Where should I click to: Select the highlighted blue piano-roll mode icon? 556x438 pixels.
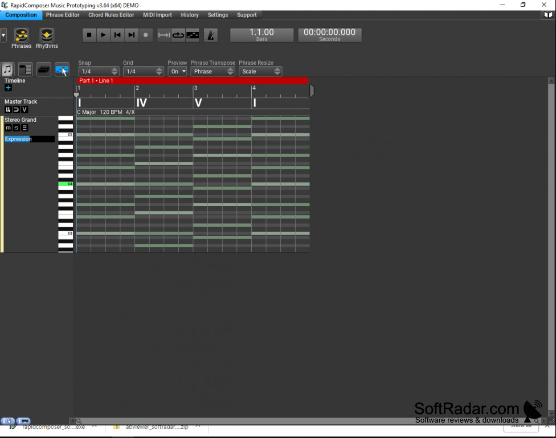point(62,69)
